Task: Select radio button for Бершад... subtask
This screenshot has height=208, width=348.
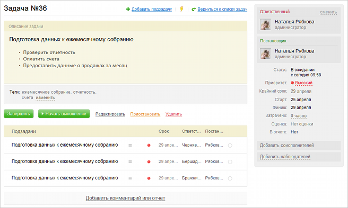Action: pos(230,162)
